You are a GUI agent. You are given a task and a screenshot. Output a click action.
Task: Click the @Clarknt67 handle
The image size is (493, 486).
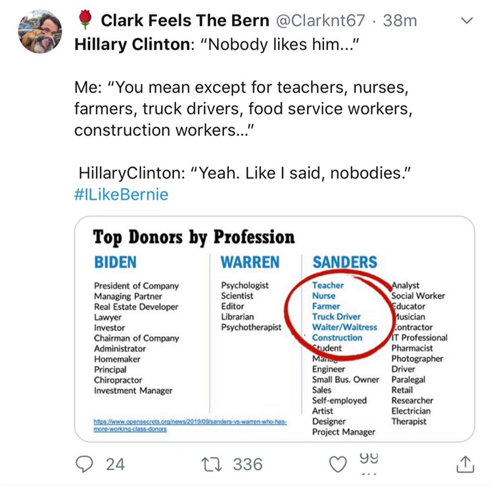(320, 21)
